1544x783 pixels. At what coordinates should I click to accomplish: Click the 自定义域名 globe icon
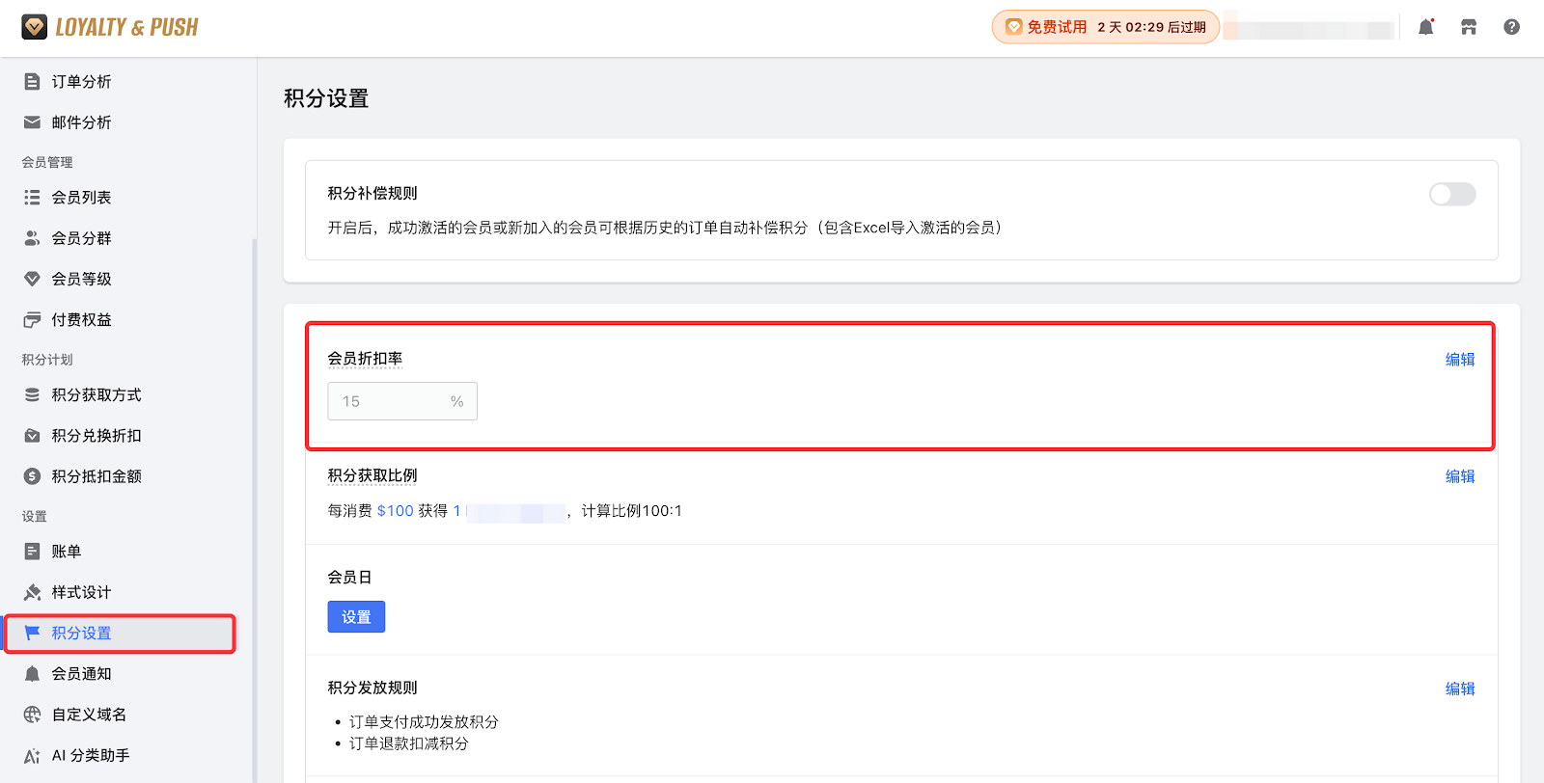coord(32,715)
